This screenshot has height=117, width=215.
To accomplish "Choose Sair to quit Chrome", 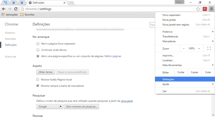I will [x=185, y=91].
